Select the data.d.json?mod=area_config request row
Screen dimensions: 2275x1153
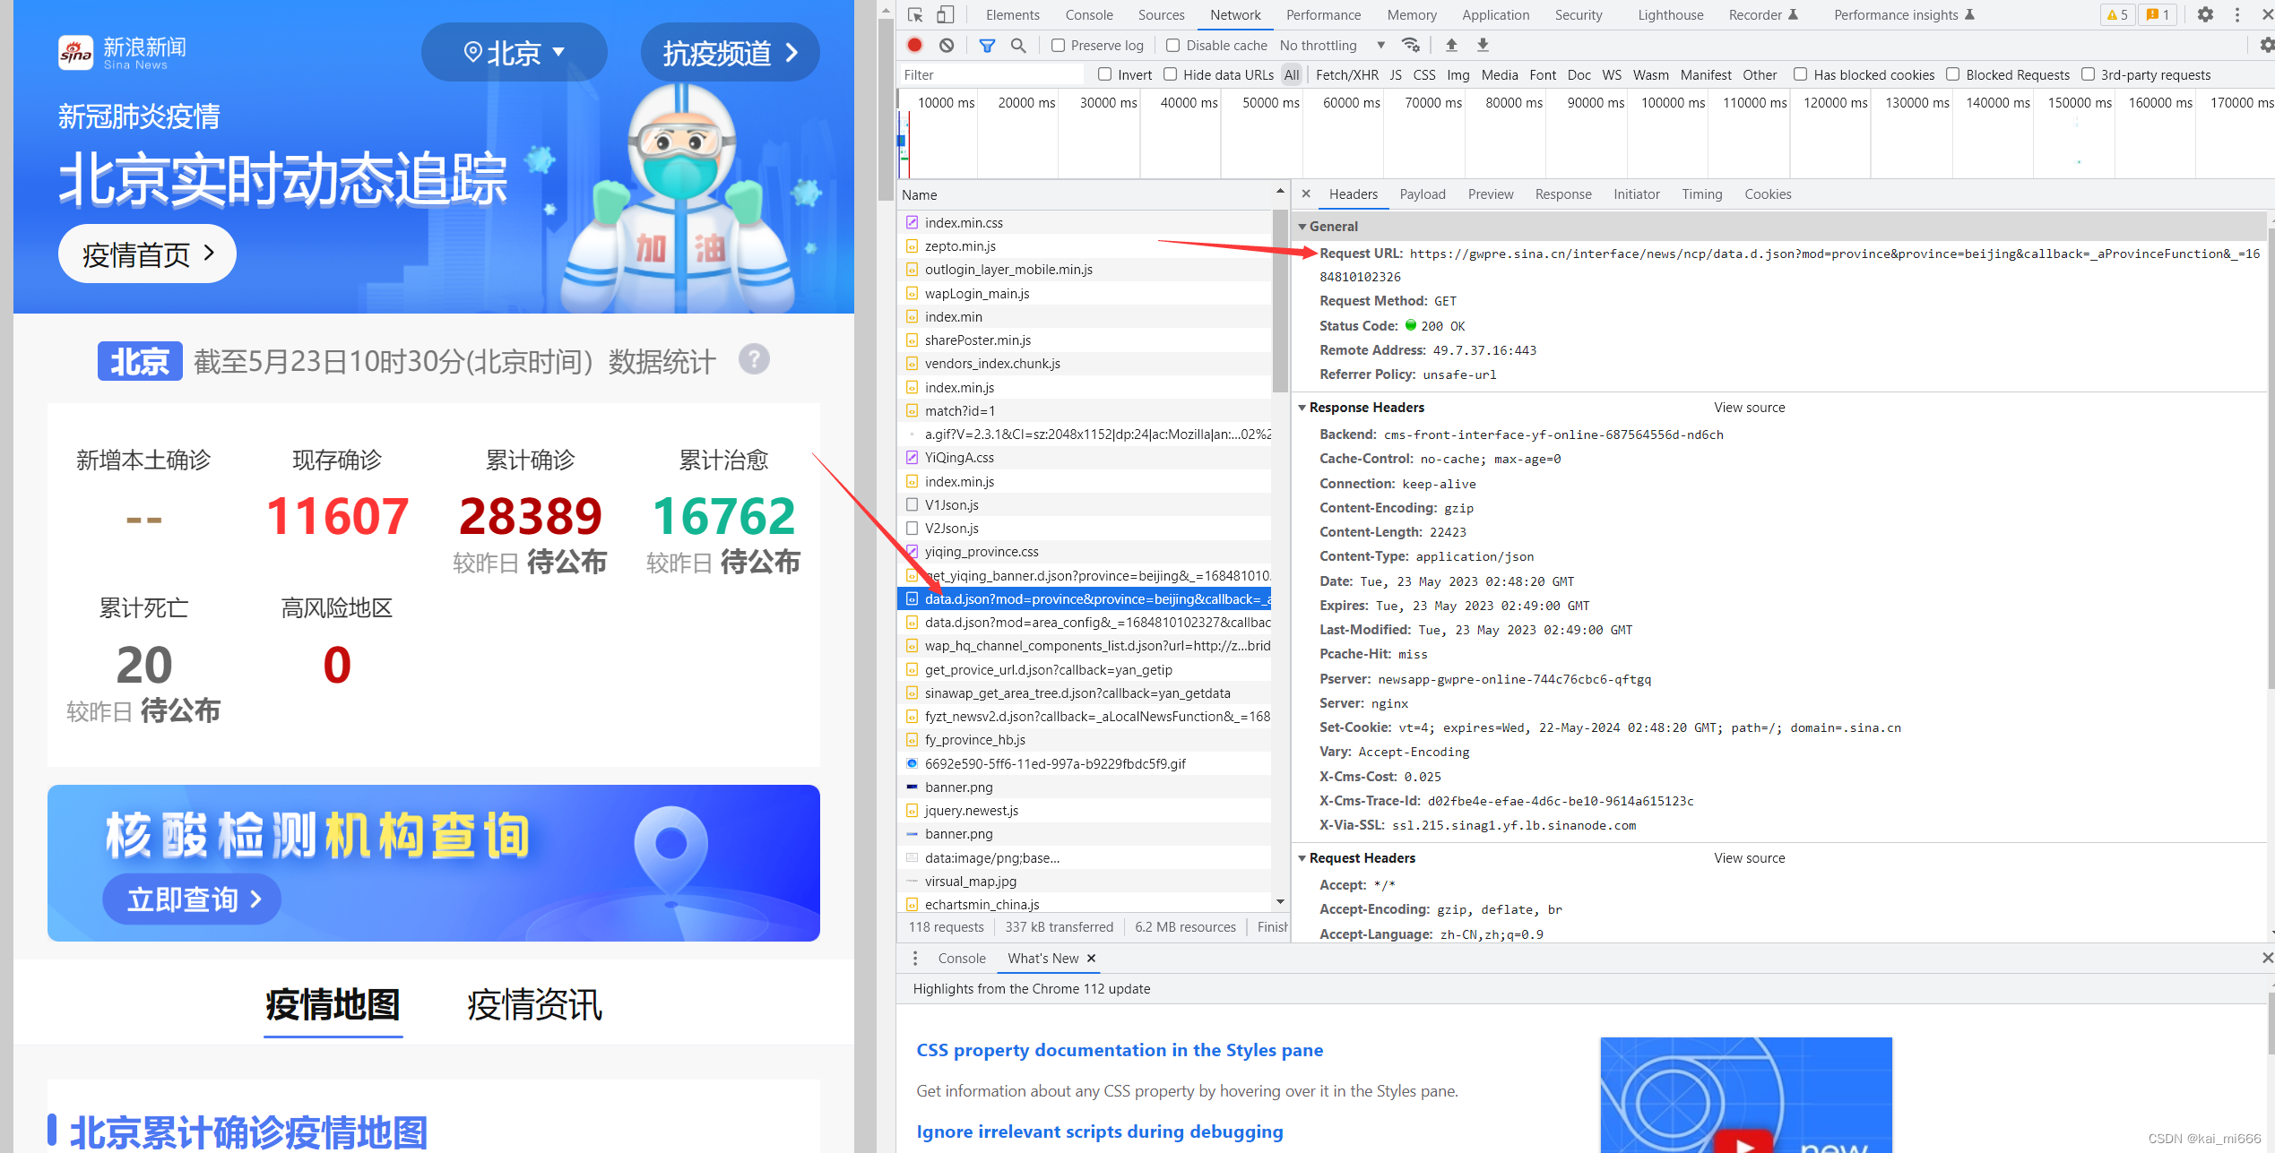pyautogui.click(x=1086, y=623)
